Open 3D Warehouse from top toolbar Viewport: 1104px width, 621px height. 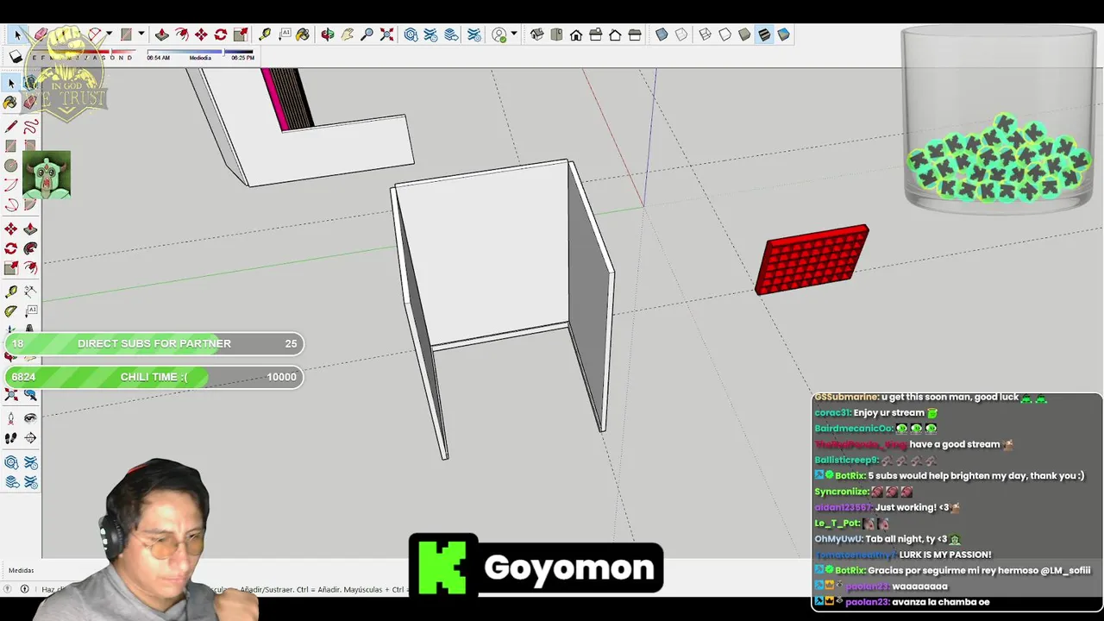coord(411,34)
